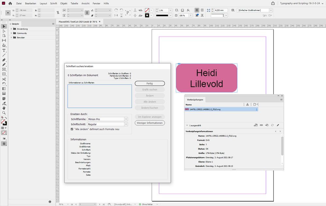This screenshot has width=326, height=206.
Task: Select the Content Collector tool
Action: pos(4,45)
